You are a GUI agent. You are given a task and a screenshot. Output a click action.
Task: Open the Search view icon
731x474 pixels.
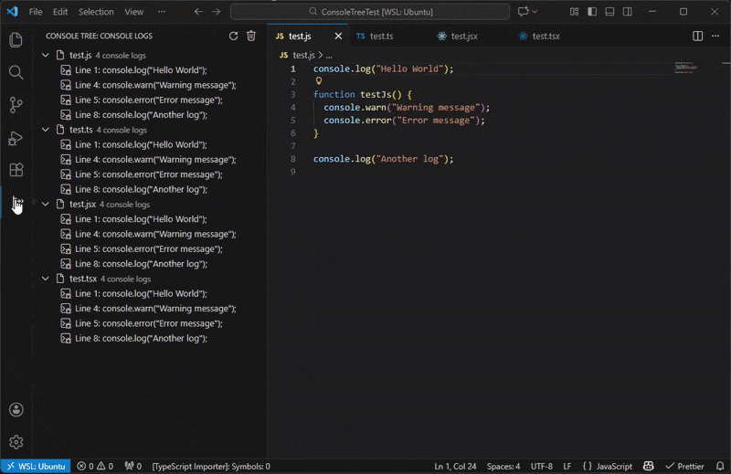pyautogui.click(x=16, y=72)
